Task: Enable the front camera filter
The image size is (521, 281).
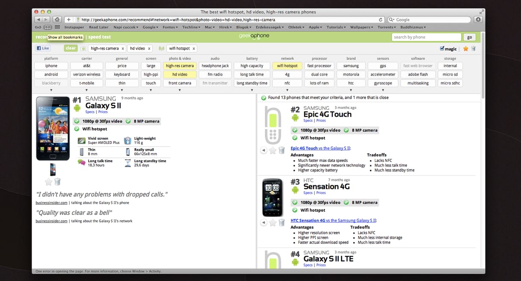Action: [x=180, y=83]
